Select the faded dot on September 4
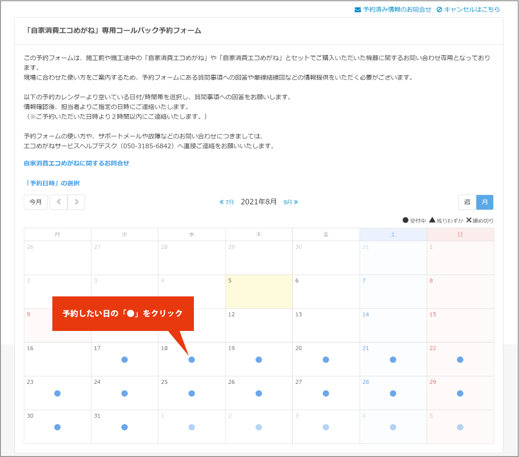This screenshot has width=519, height=457. 393,427
